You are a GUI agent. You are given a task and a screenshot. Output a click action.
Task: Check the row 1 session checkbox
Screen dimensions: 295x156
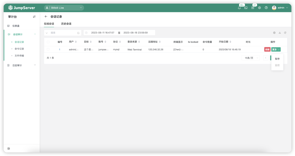48,49
